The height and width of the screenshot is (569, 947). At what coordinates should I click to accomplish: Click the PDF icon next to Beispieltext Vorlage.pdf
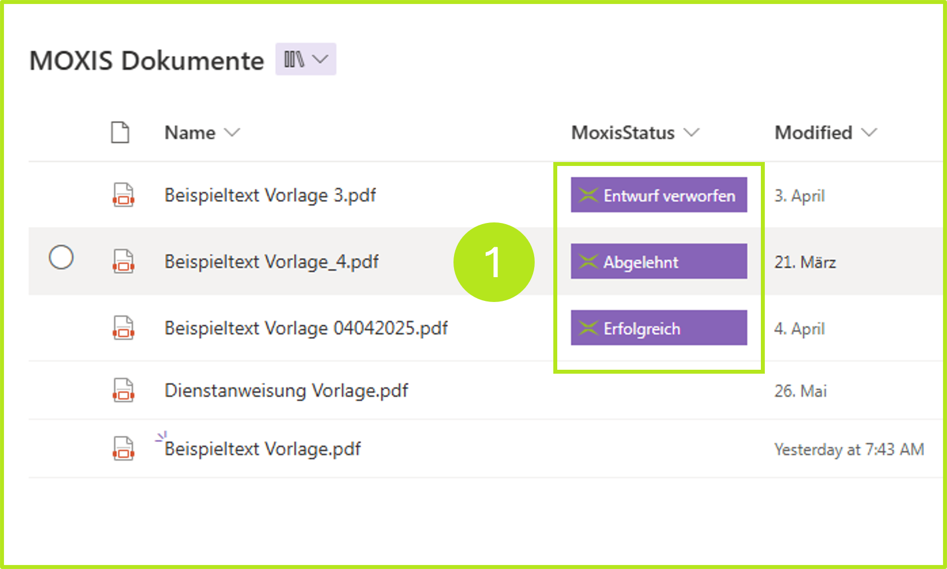pos(123,449)
